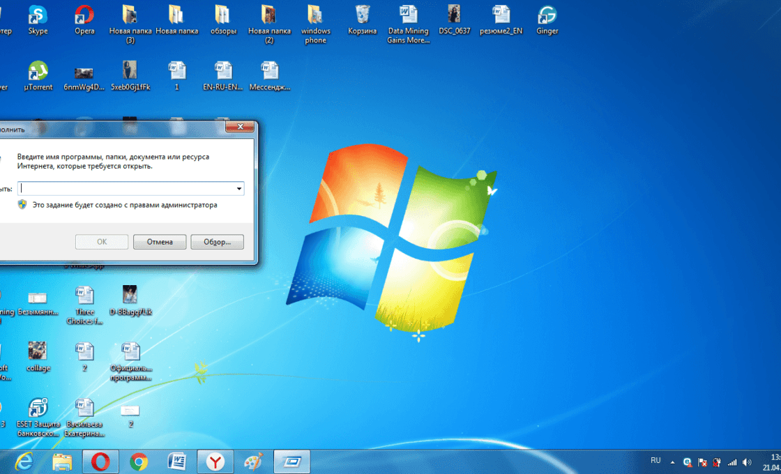Viewport: 781px width, 474px height.
Task: Select the Ginger desktop shortcut
Action: click(x=547, y=15)
